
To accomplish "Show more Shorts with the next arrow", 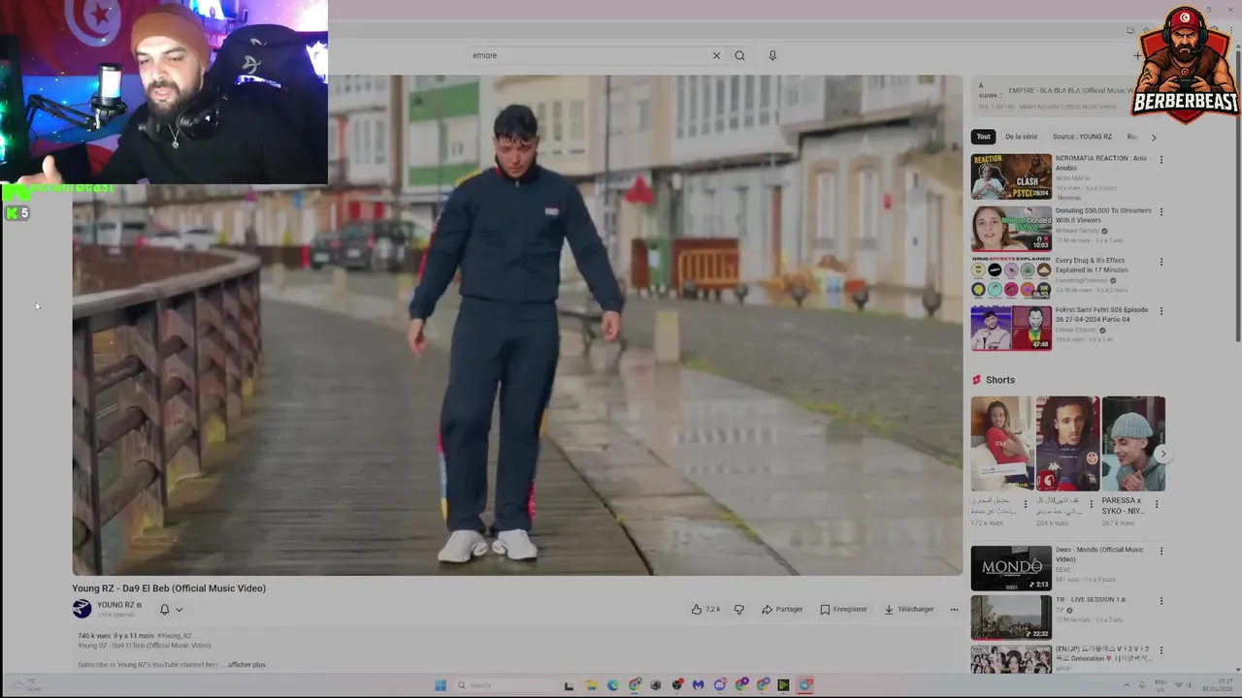I will tap(1162, 454).
